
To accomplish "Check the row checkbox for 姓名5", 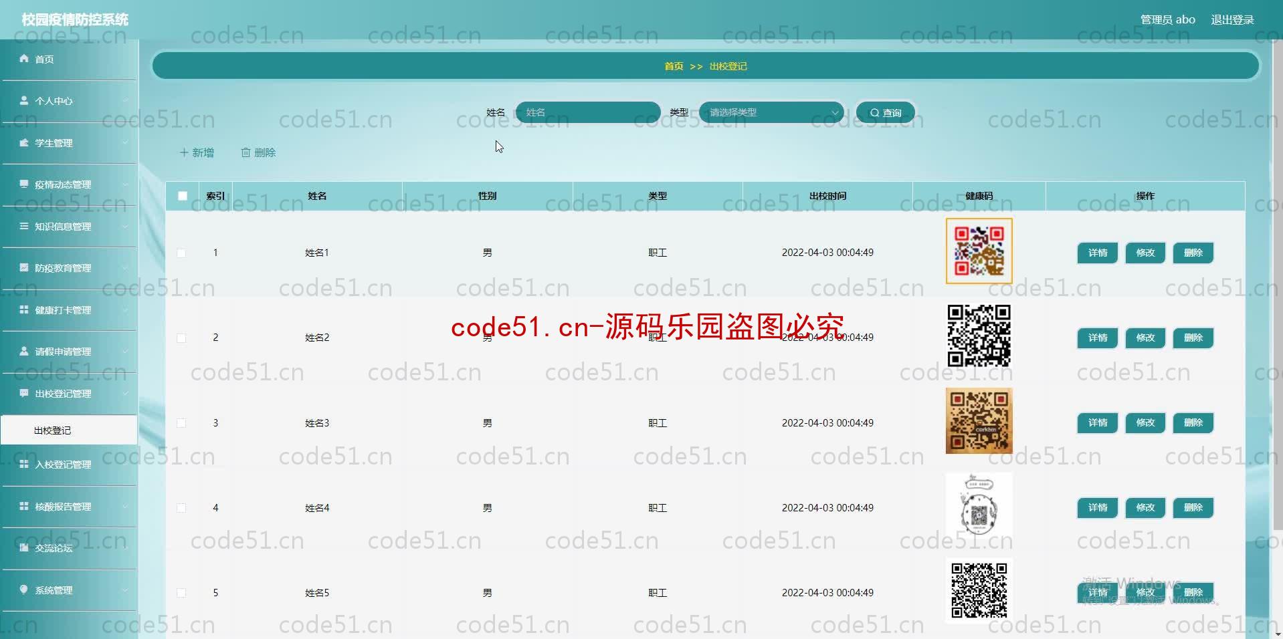I will tap(181, 593).
